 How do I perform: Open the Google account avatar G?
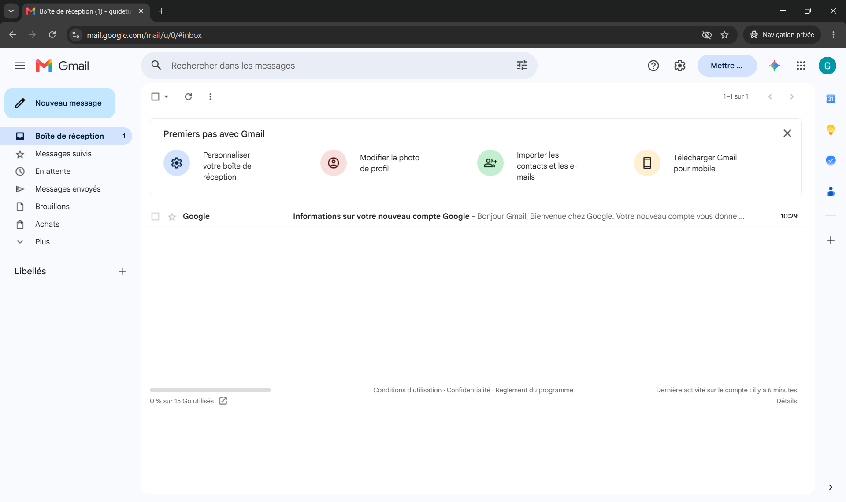click(827, 66)
